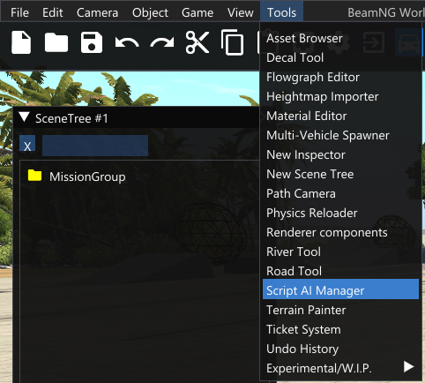
Task: Click the Open folder toolbar icon
Action: pos(56,42)
